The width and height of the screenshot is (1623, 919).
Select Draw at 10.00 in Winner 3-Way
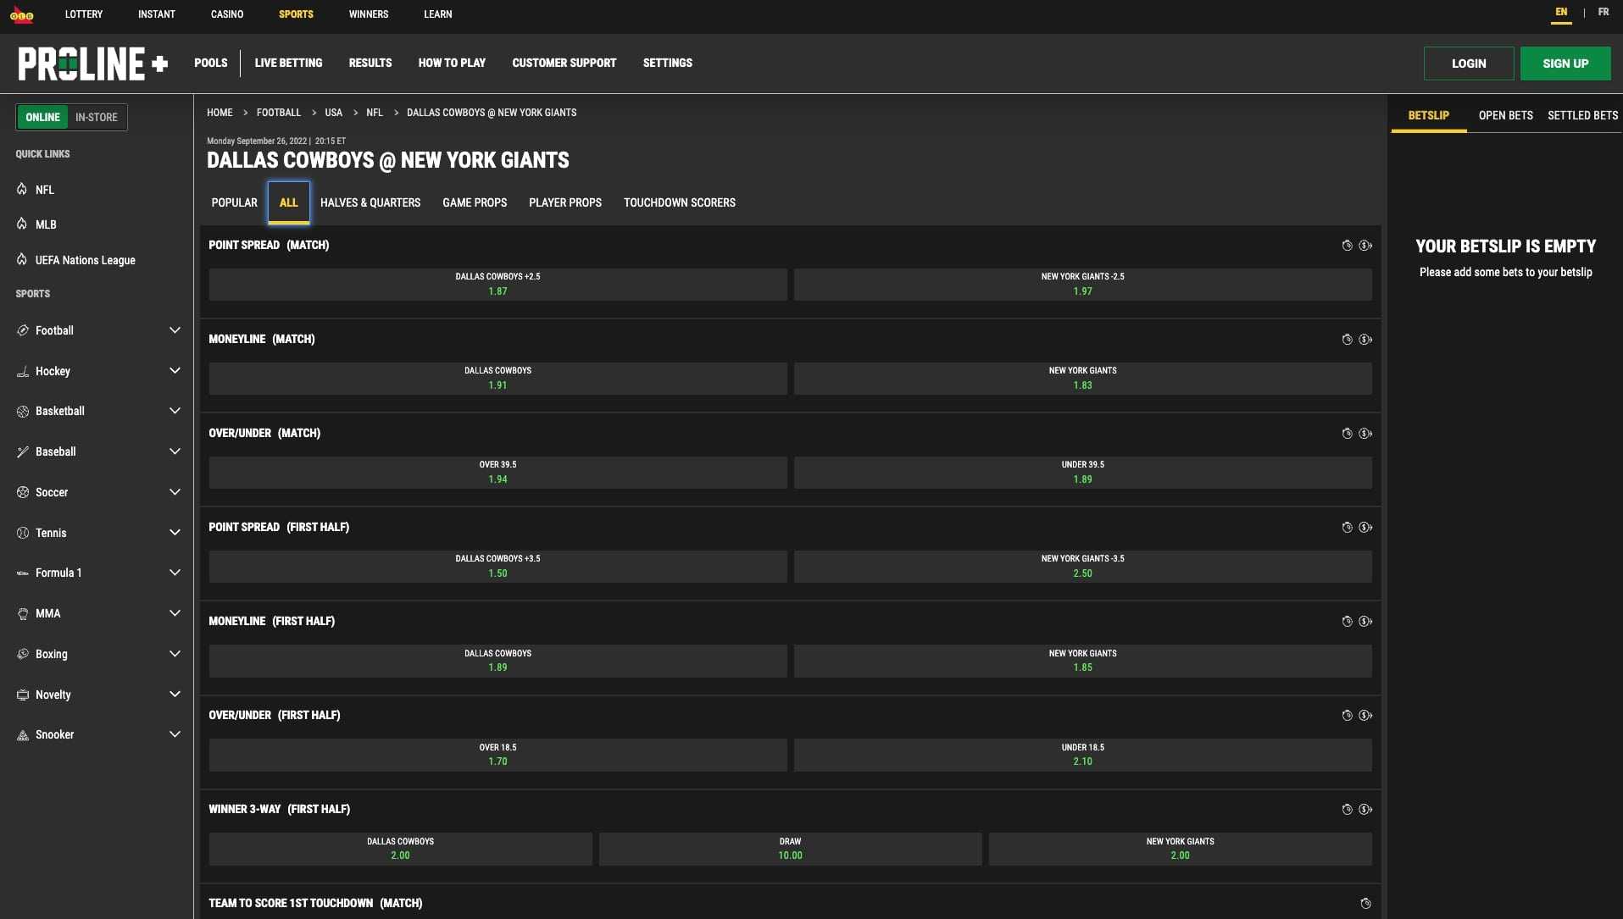[791, 849]
